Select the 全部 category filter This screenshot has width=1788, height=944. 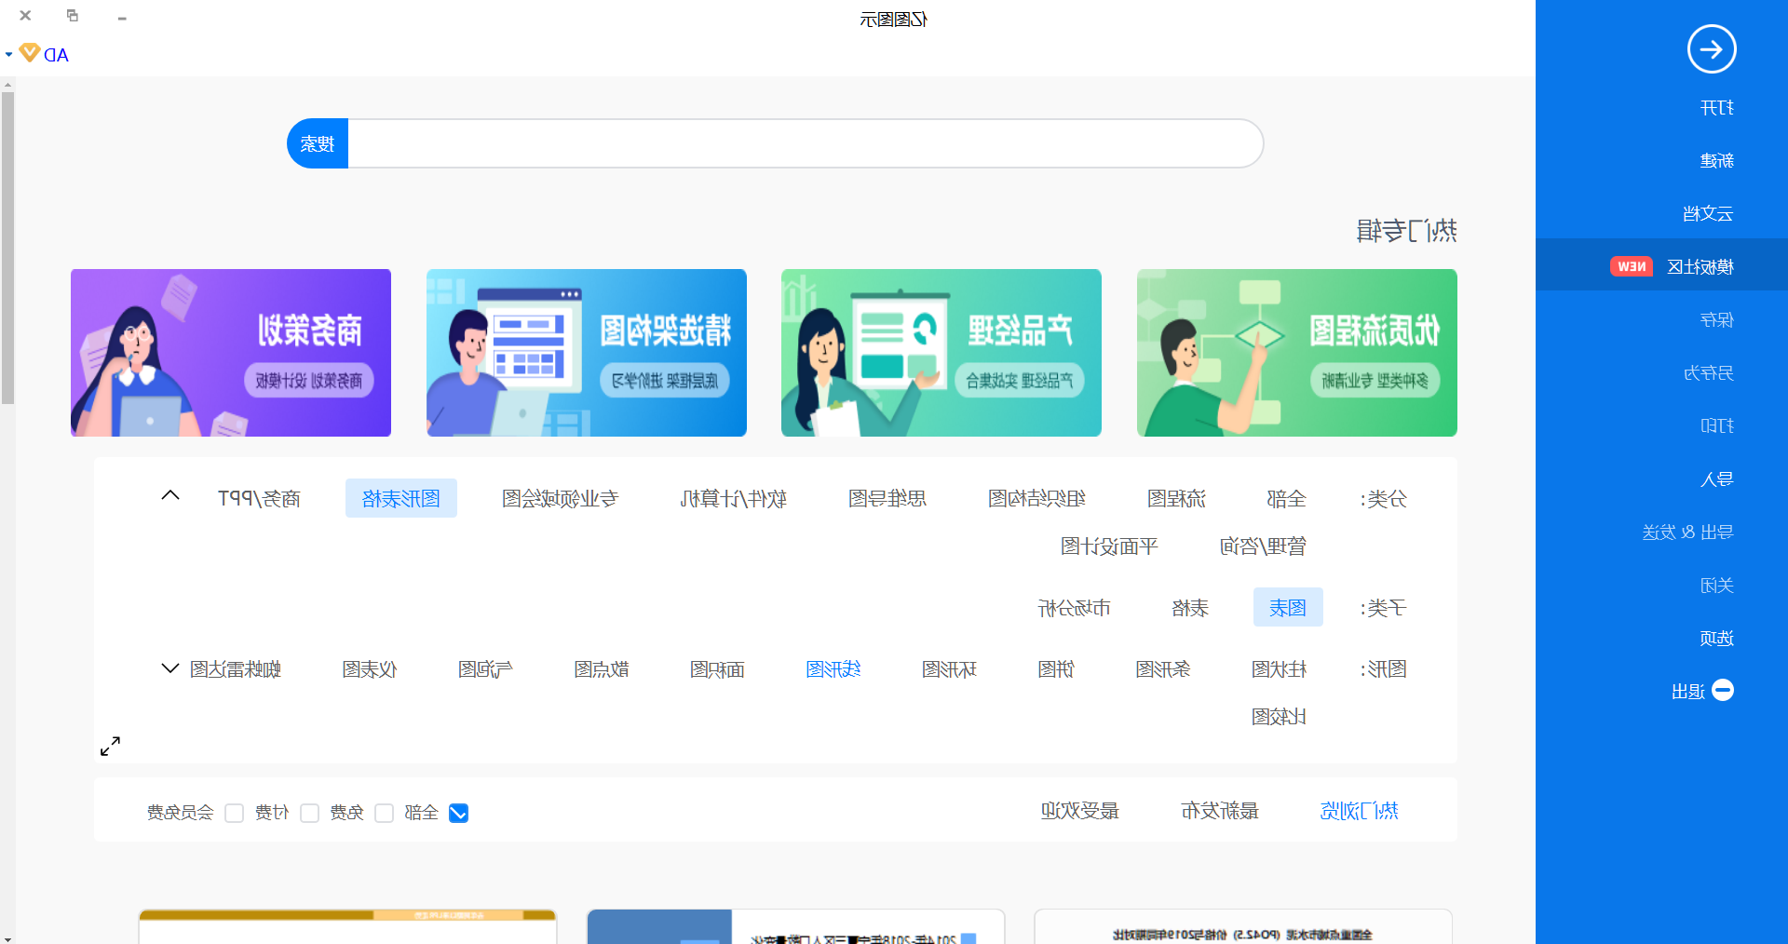tap(1286, 499)
